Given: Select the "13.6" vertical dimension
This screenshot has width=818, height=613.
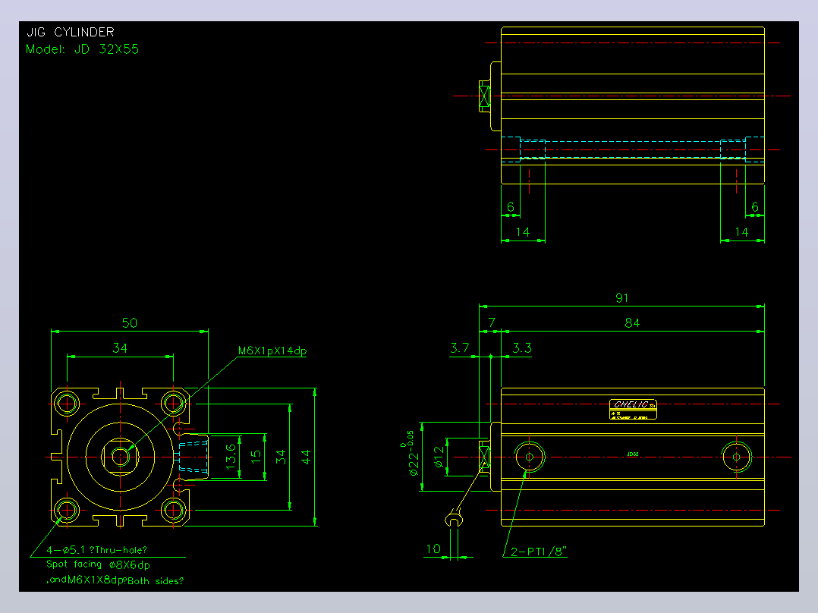Looking at the screenshot, I should click(231, 457).
